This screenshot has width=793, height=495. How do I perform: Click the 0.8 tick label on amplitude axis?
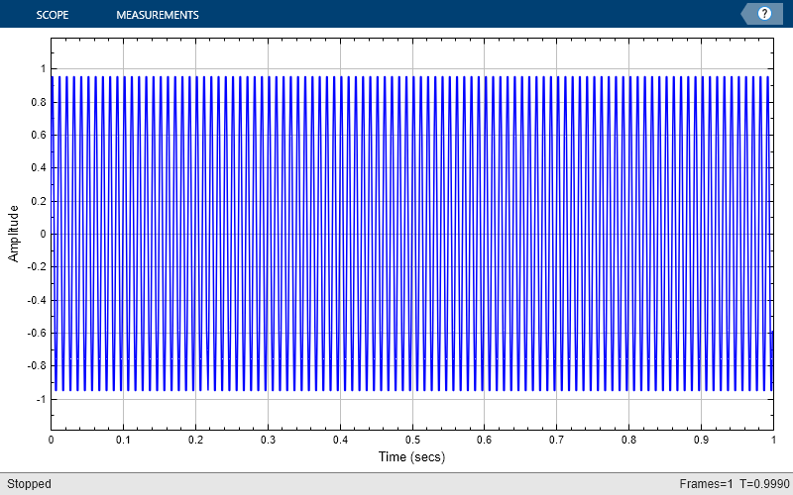coord(40,102)
